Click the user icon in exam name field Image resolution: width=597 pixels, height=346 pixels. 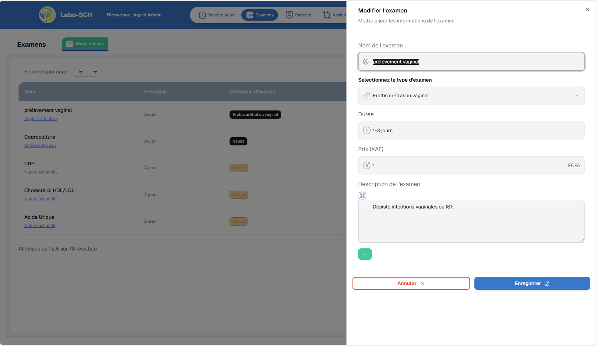366,62
